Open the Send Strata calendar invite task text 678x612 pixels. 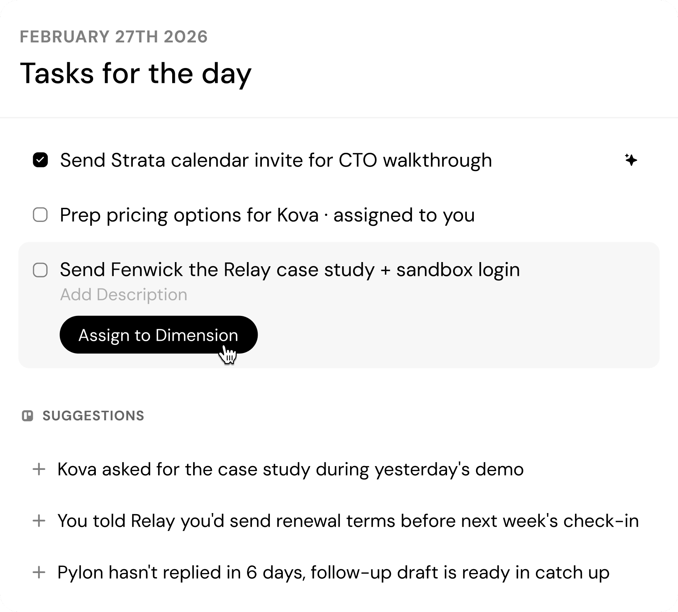tap(276, 160)
